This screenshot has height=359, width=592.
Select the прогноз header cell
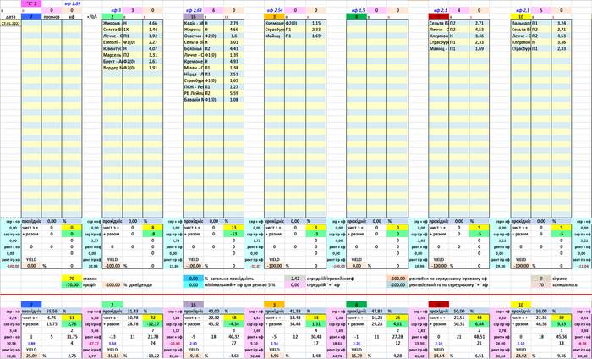(52, 17)
